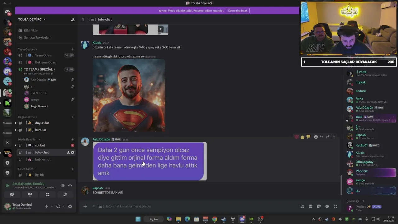Open apps icon in message bar
This screenshot has width=398, height=224.
point(335,206)
